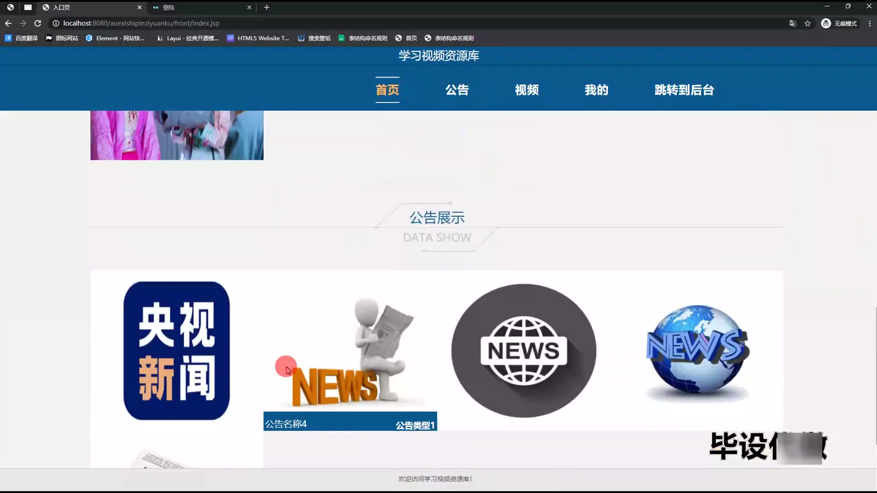Open the last 表结构命名规则 bookmark with globe icon

click(449, 38)
